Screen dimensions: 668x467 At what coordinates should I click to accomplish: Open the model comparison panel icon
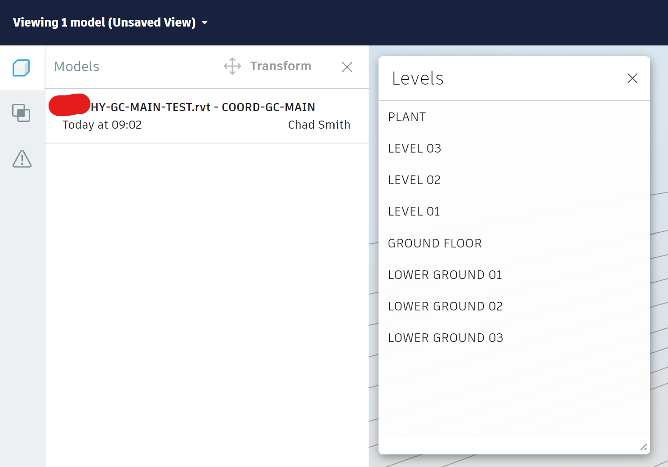[x=22, y=113]
